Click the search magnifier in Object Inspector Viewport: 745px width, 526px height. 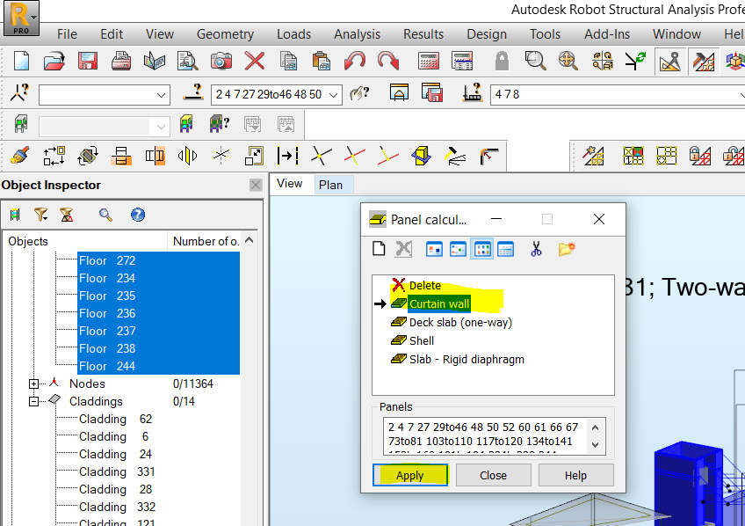pyautogui.click(x=105, y=215)
